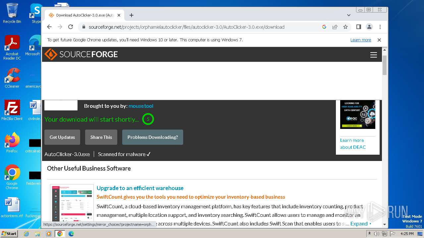Select the CCleaner desktop icon
Viewport: 424px width, 238px height.
(x=12, y=78)
